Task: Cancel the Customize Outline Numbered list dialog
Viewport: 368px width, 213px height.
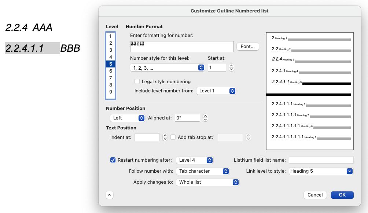Action: [x=315, y=195]
